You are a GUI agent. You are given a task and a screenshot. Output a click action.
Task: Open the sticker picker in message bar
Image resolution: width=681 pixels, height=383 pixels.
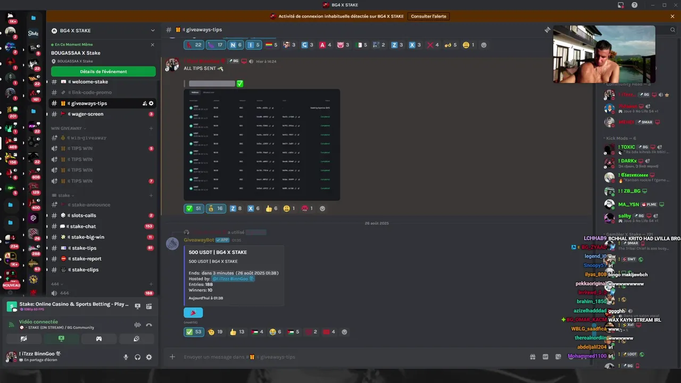click(x=558, y=357)
